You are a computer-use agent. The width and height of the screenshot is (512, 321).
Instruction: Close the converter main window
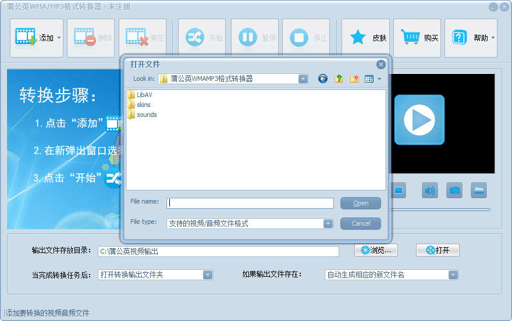point(504,7)
